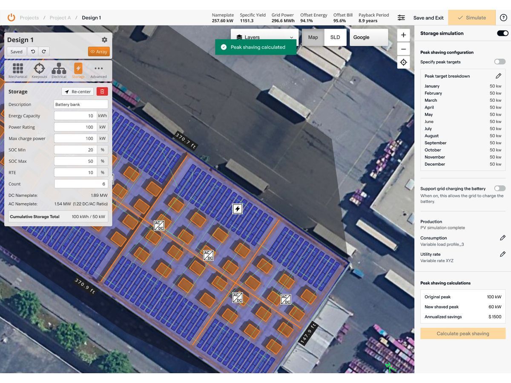
Task: Select the Storage tools tab
Action: (78, 71)
